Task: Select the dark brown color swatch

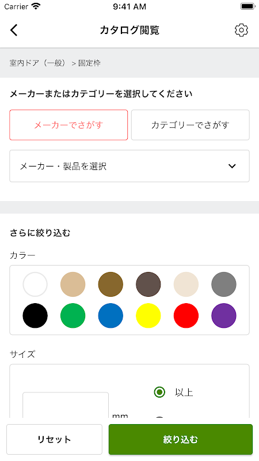Action: click(x=148, y=284)
